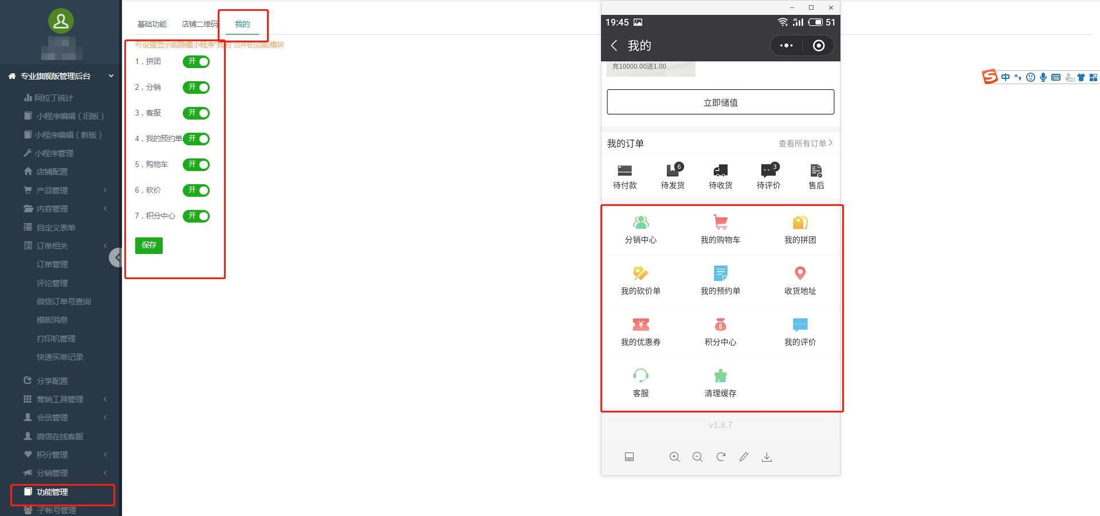This screenshot has height=516, width=1100.
Task: Switch to the 基础功能 tab
Action: (152, 24)
